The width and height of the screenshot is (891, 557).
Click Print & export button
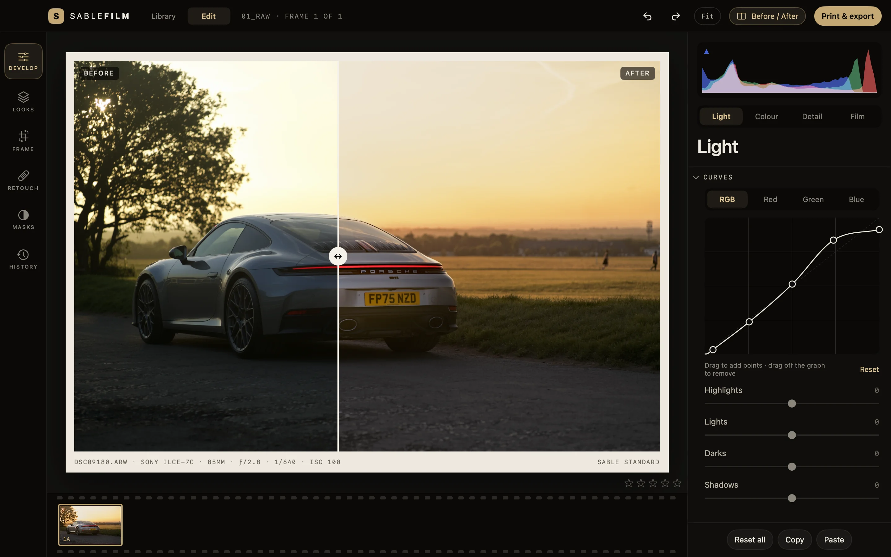[x=848, y=16]
